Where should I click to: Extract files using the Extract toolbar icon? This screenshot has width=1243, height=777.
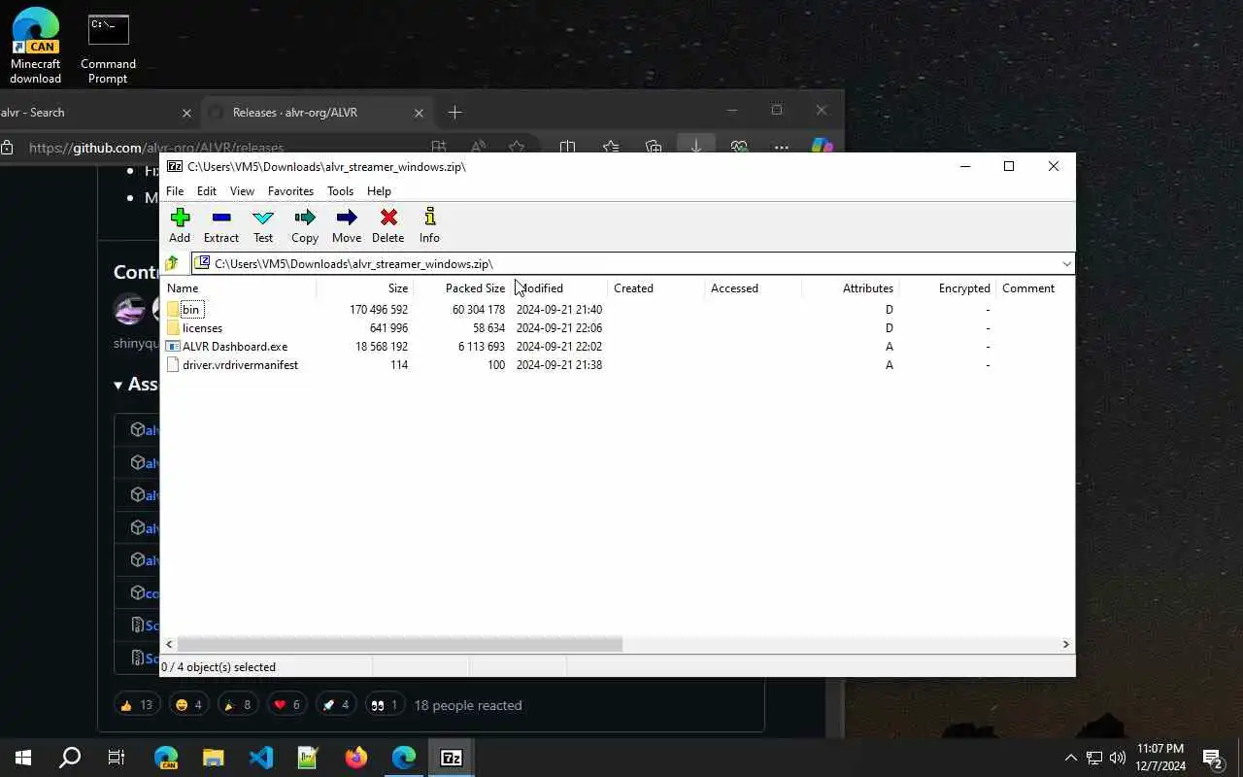221,225
